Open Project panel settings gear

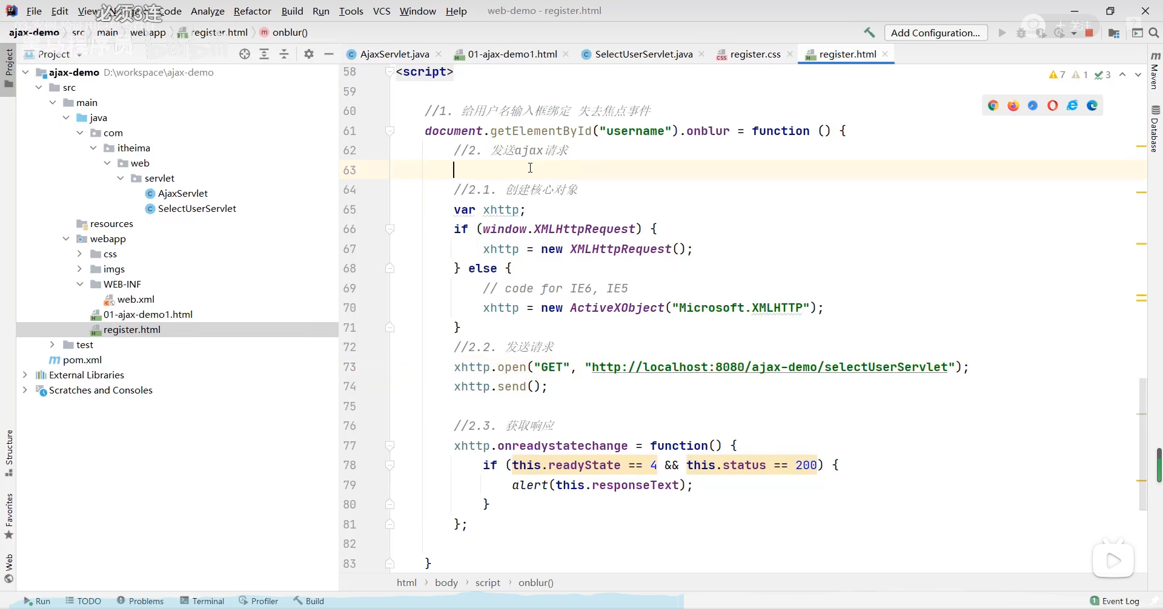309,54
